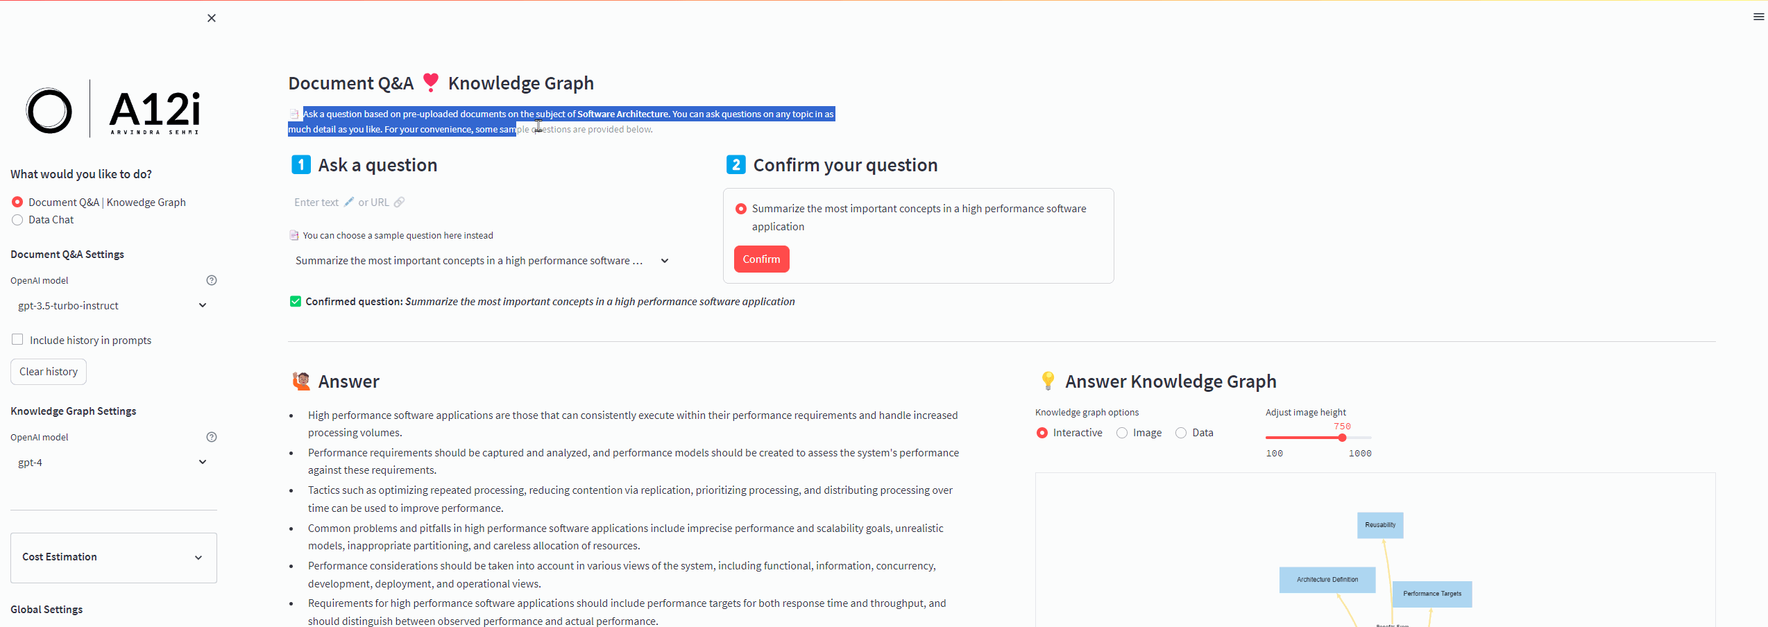Click in the Enter text or URL field
The width and height of the screenshot is (1768, 627).
pos(483,203)
